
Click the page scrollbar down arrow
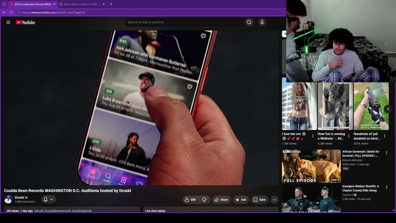(394, 211)
